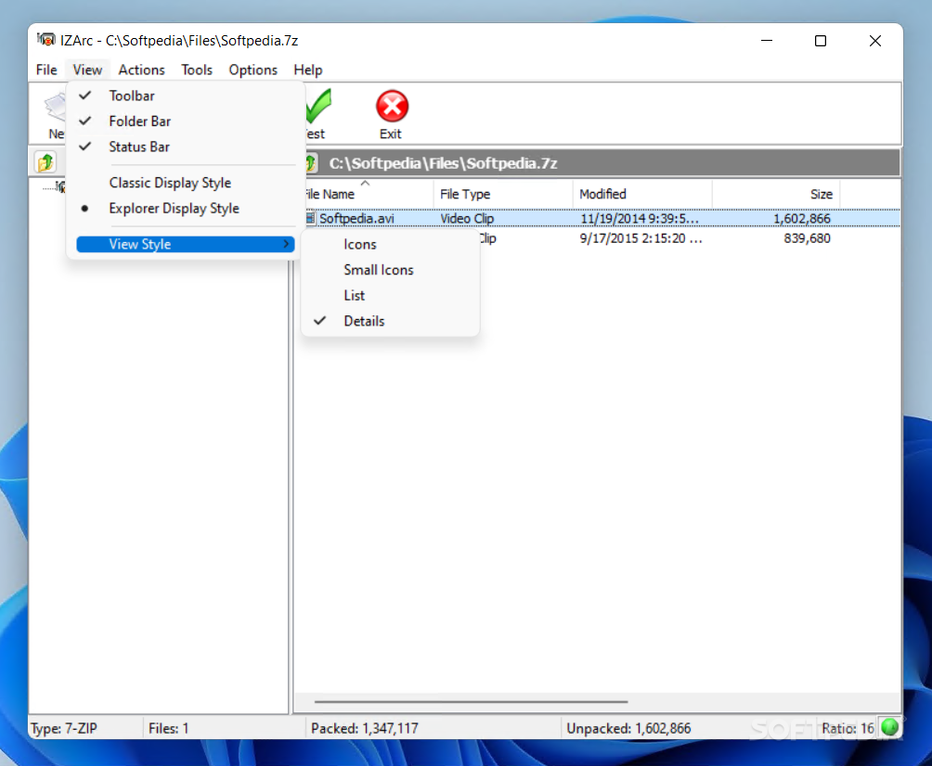Open the Options menu
The width and height of the screenshot is (932, 766).
click(253, 70)
